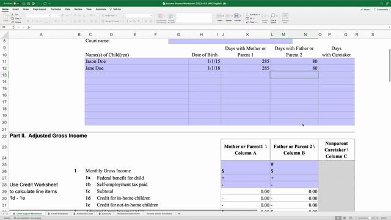
Task: Click the Comments button
Action: click(381, 10)
